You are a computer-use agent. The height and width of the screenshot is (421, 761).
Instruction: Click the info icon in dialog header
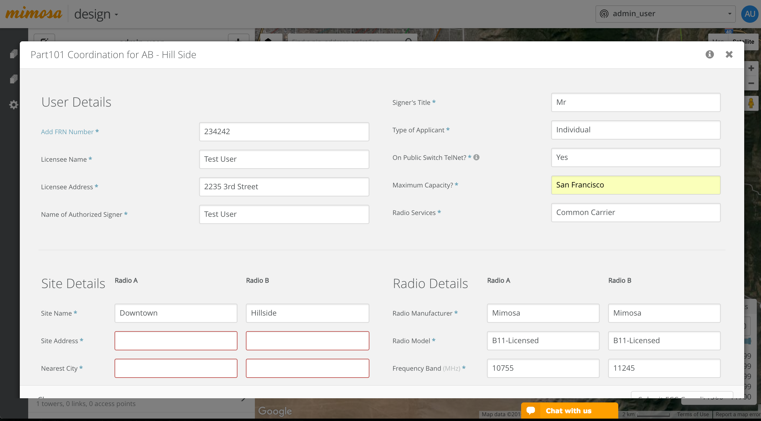click(x=709, y=54)
